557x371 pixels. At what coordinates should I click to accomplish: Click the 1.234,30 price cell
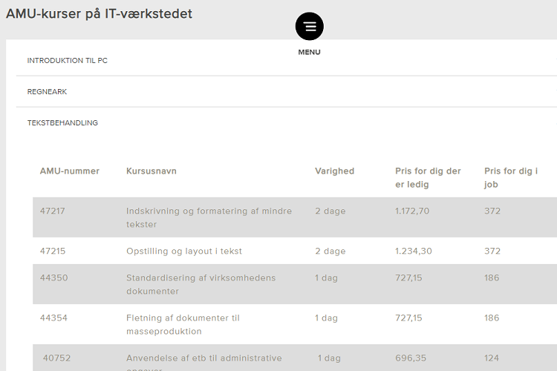pos(413,251)
